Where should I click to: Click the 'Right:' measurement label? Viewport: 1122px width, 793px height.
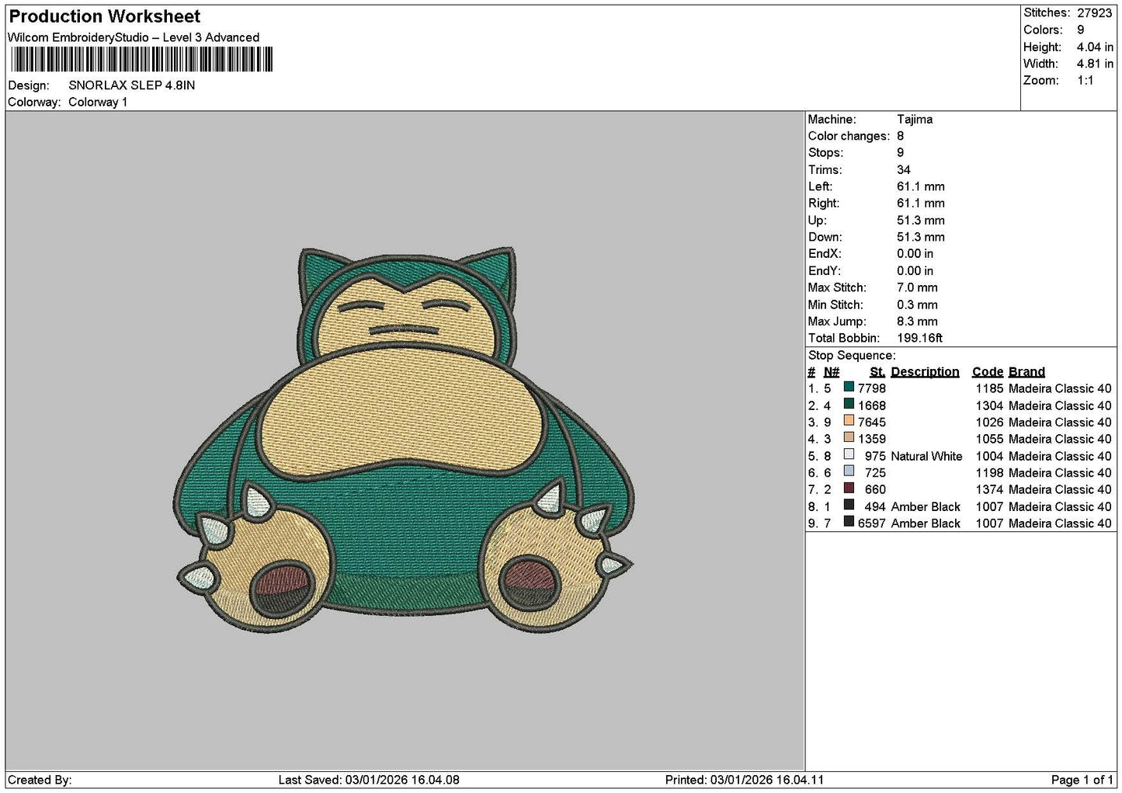click(823, 203)
